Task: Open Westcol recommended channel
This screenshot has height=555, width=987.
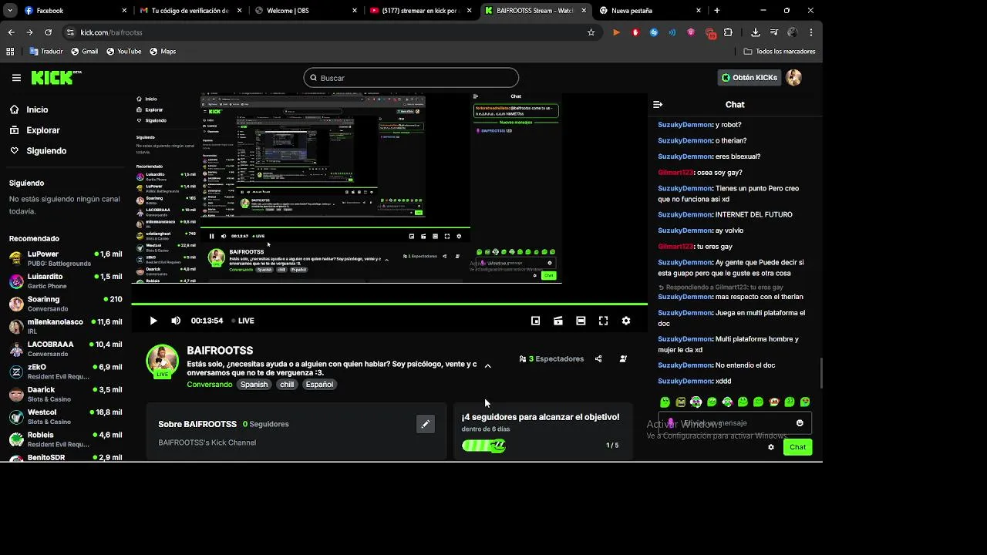Action: click(66, 416)
